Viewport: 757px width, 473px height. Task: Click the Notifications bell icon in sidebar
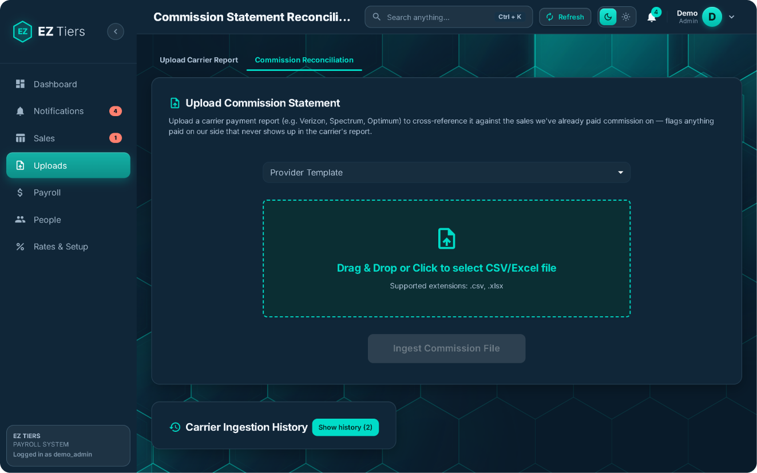click(x=20, y=111)
